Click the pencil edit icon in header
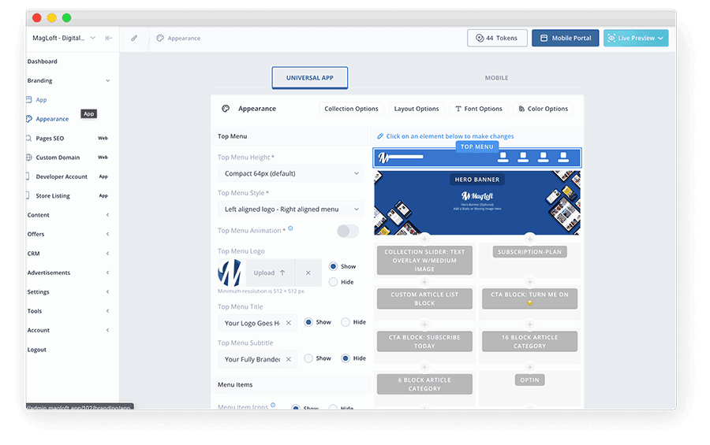Image resolution: width=710 pixels, height=445 pixels. [x=134, y=38]
